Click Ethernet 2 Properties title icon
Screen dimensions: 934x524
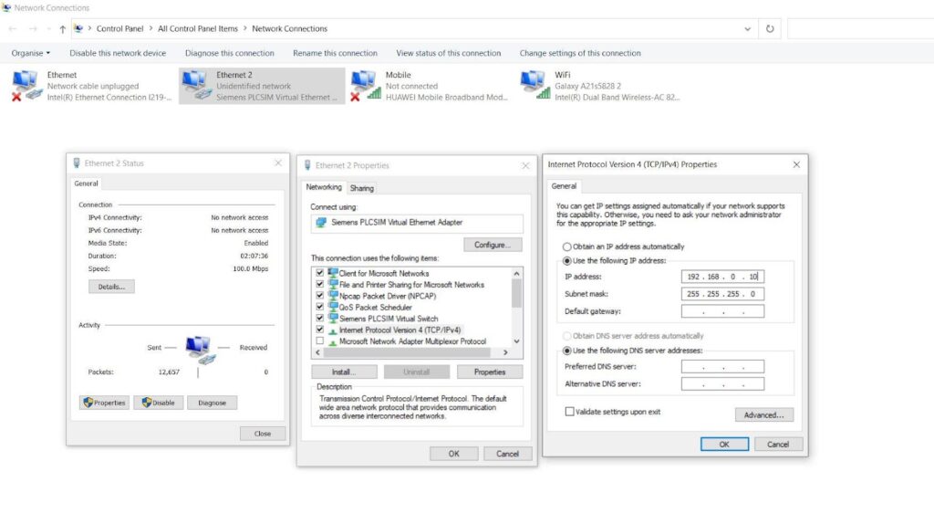(307, 165)
